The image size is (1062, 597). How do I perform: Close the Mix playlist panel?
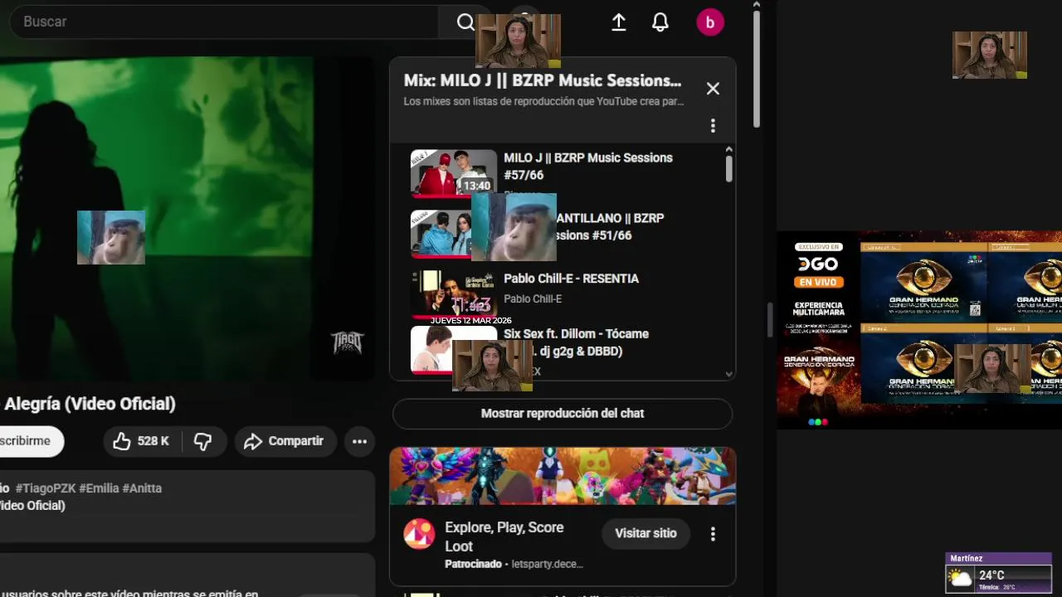713,89
